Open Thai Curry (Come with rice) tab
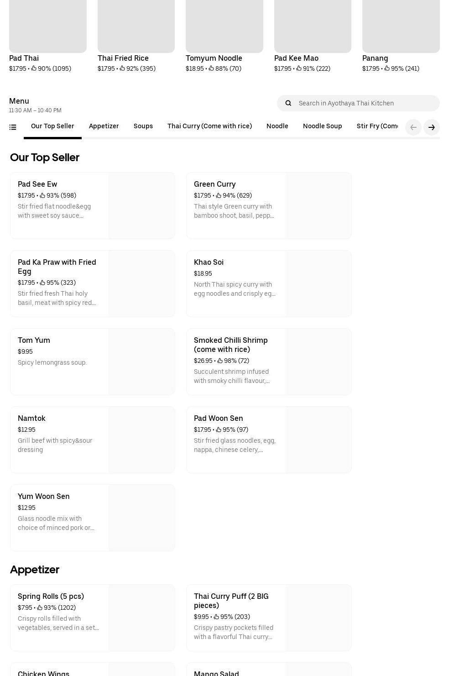This screenshot has height=676, width=449. click(x=209, y=126)
